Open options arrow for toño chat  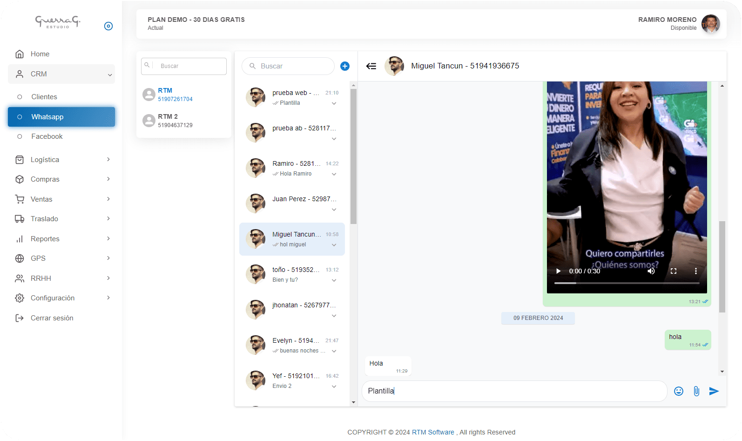pos(334,280)
